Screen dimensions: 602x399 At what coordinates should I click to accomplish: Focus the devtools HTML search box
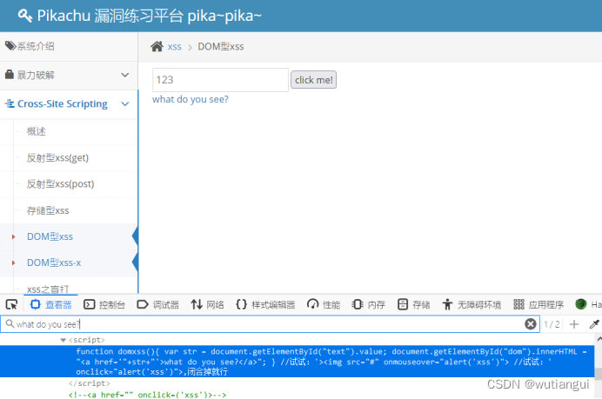coord(270,324)
